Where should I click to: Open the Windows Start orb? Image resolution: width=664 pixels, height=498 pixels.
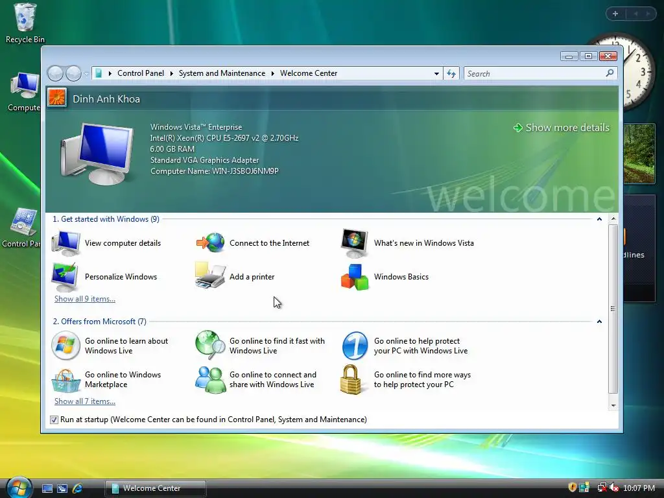tap(19, 487)
